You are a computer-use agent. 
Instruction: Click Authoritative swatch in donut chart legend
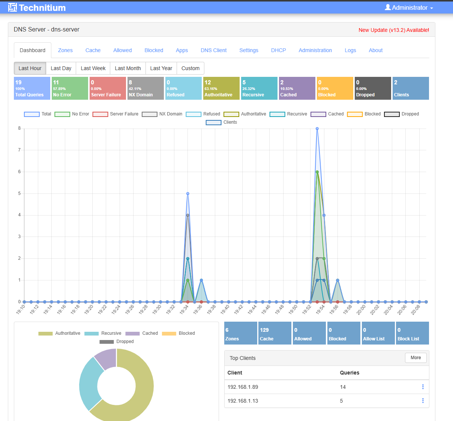click(x=45, y=333)
